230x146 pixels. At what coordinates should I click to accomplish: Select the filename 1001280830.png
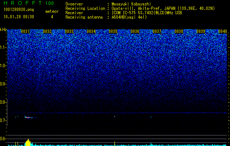point(19,10)
